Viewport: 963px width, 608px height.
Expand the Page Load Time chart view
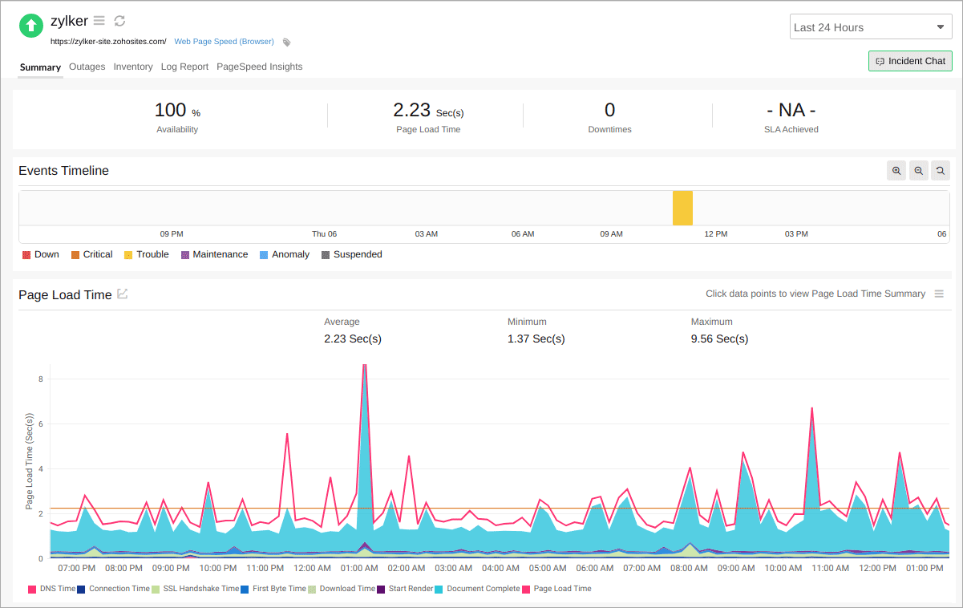tap(122, 294)
